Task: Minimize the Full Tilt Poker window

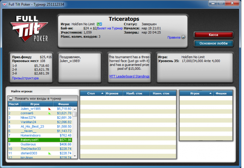Action: (x=213, y=3)
